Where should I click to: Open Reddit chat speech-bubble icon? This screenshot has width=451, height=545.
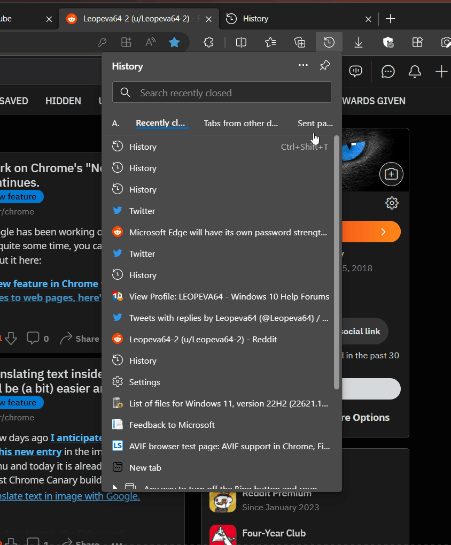(388, 72)
